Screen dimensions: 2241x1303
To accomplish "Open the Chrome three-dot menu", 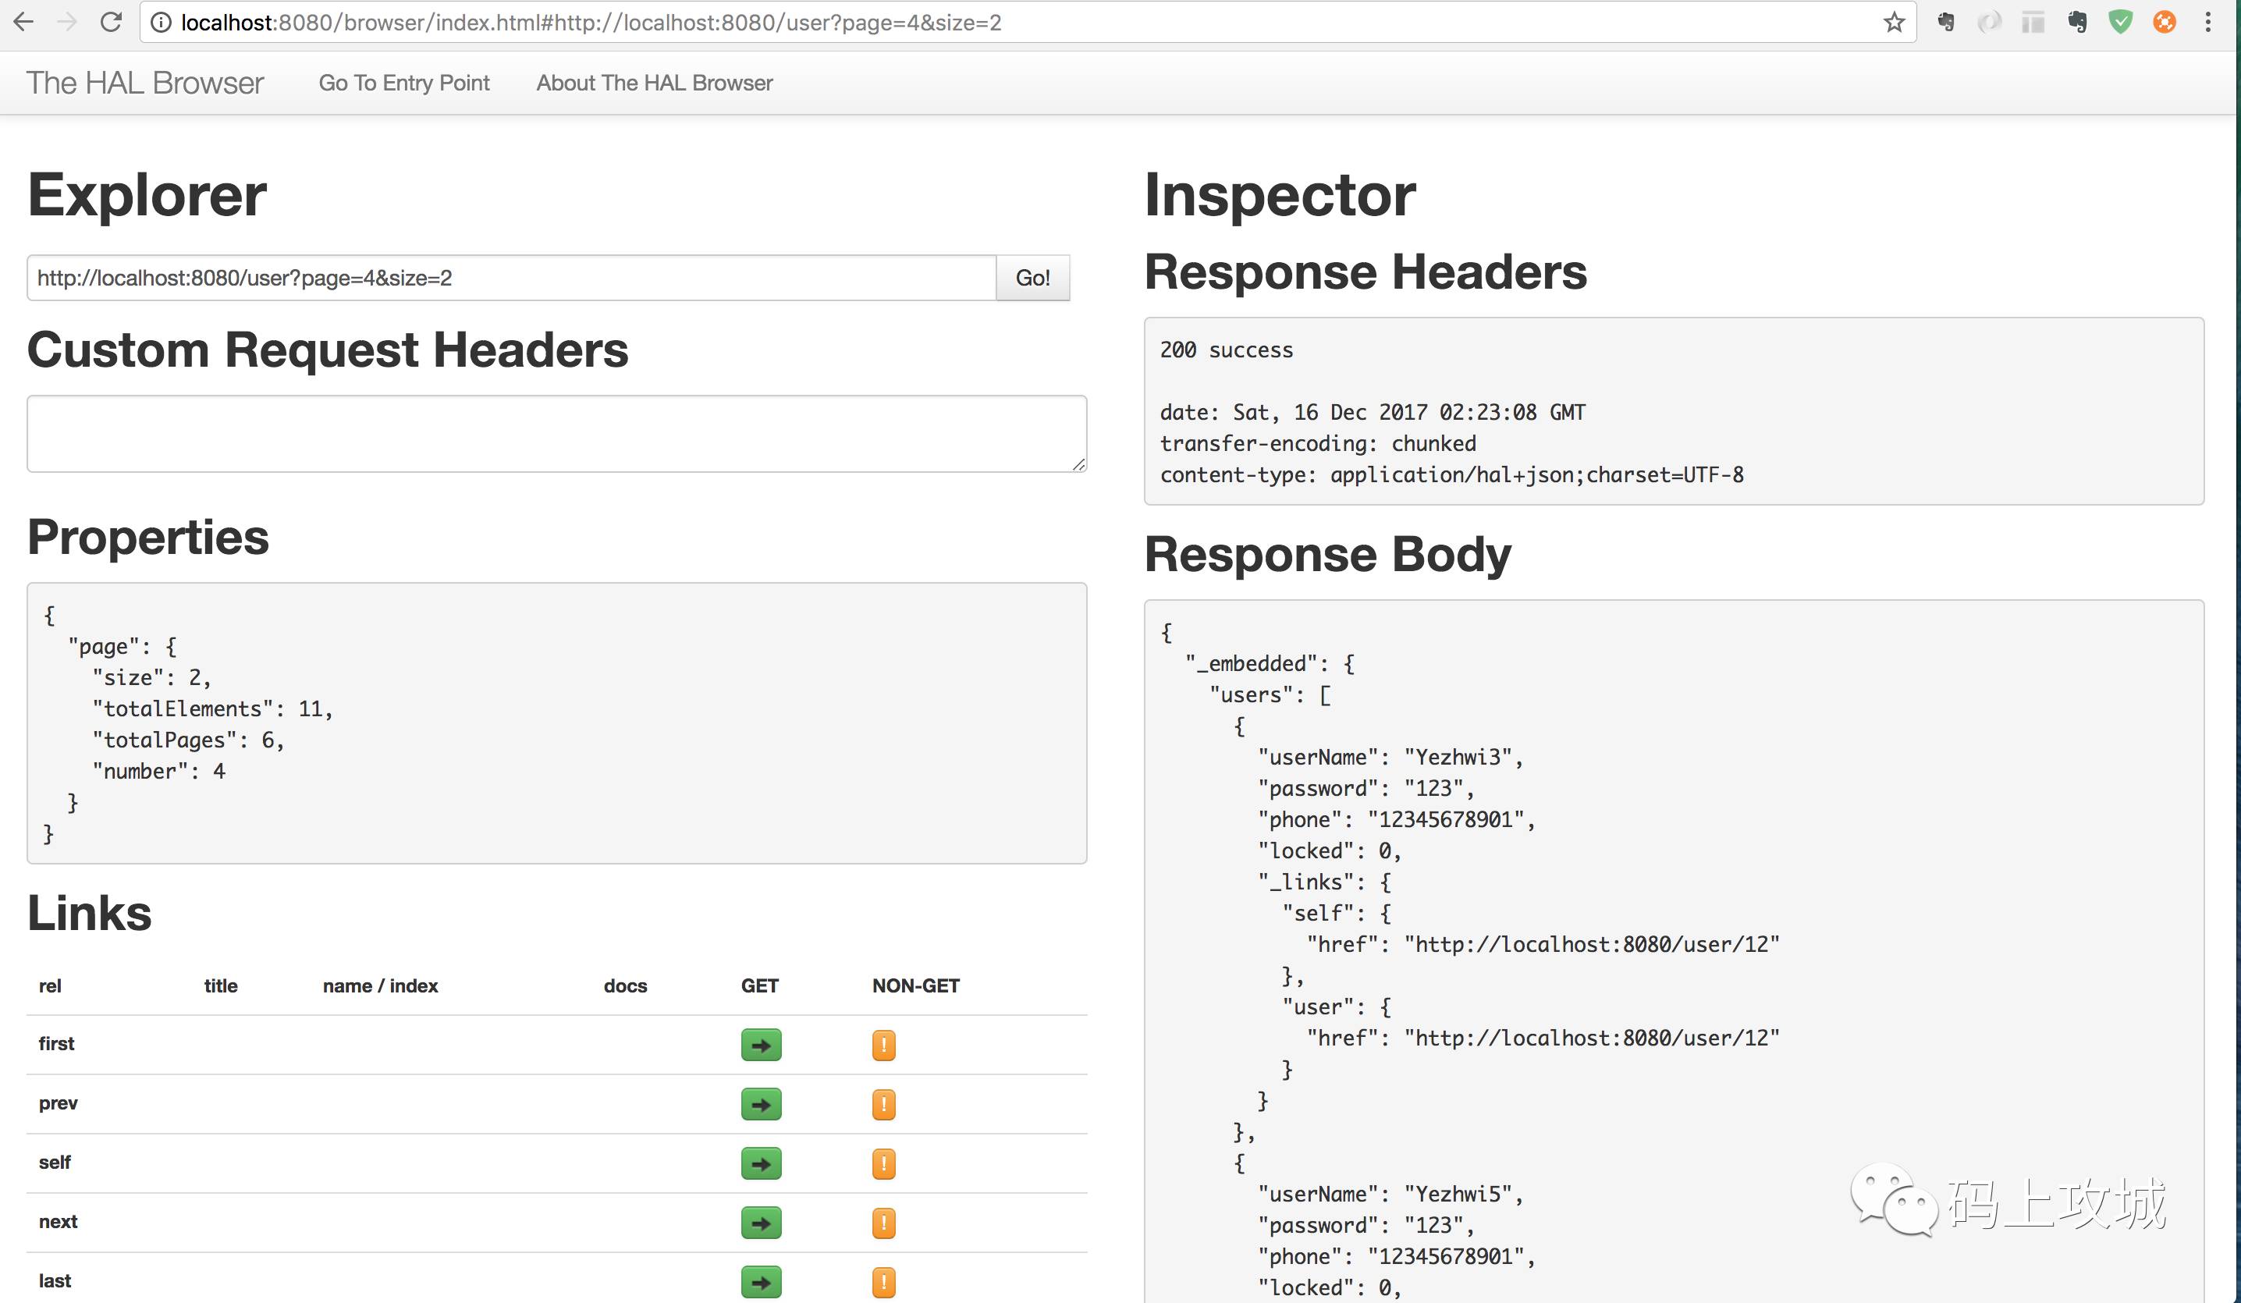I will (x=2208, y=22).
